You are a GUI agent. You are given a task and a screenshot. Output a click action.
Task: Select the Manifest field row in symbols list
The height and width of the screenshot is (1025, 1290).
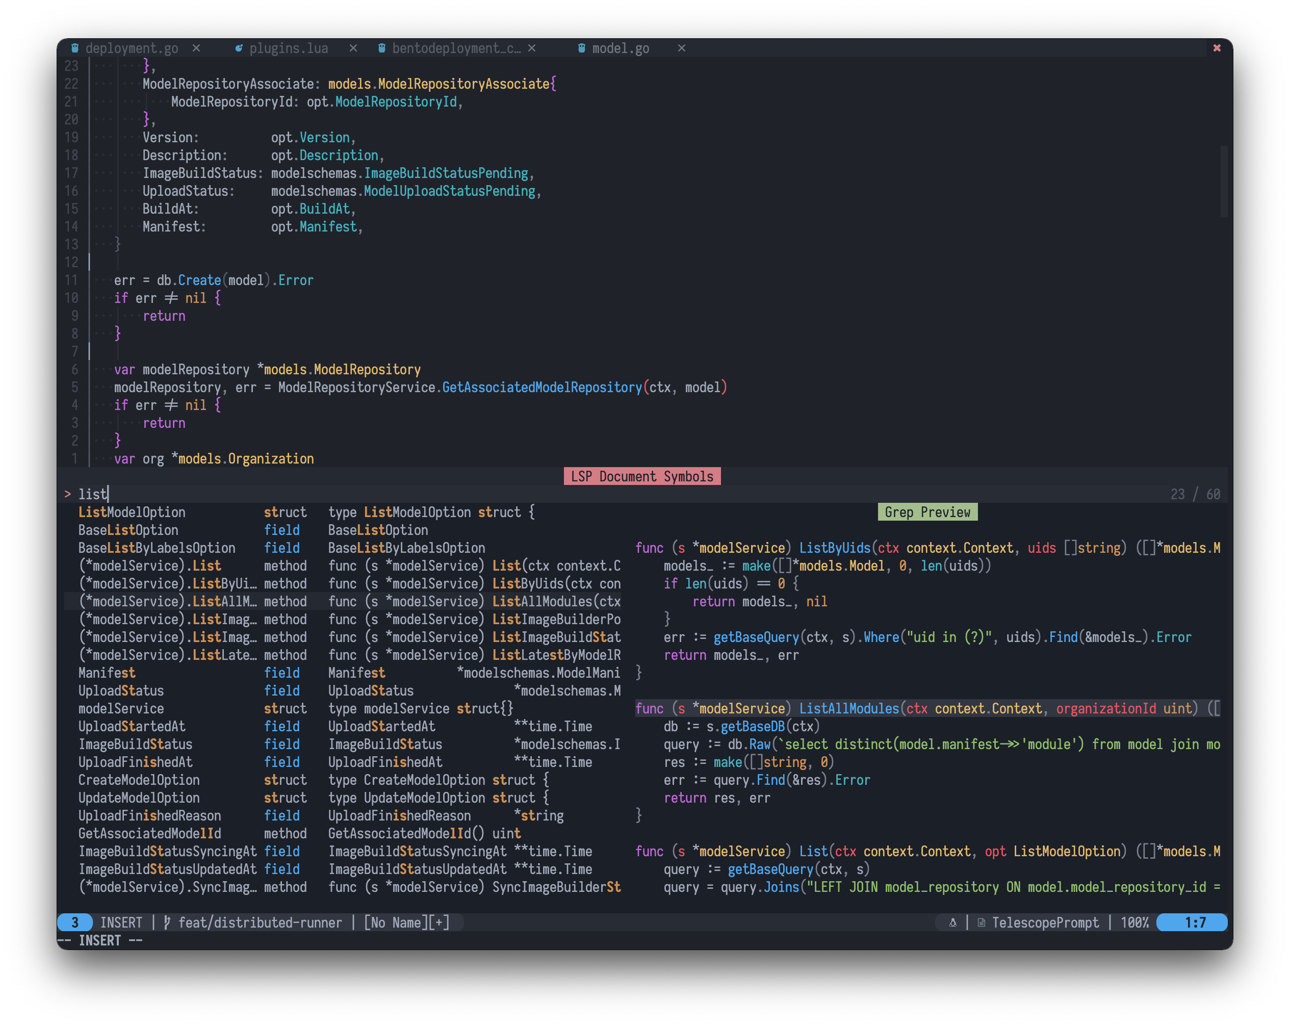pos(343,673)
